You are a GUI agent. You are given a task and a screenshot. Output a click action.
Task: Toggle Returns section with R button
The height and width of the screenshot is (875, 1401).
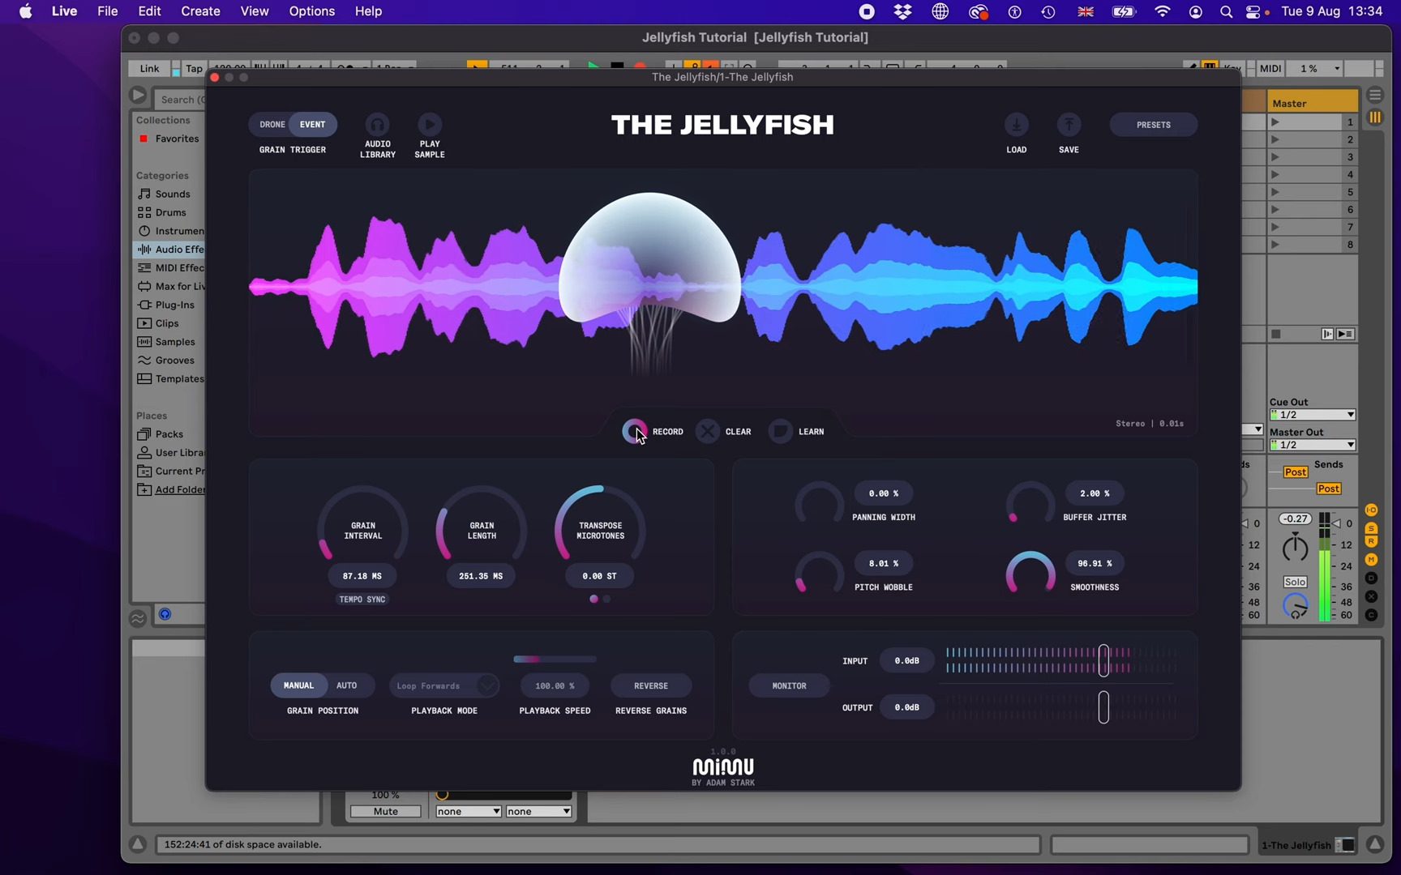1371,541
